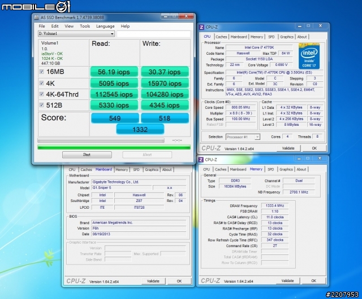362x299 pixels.
Task: Switch to Memory tab in CPU window
Action: click(x=256, y=37)
